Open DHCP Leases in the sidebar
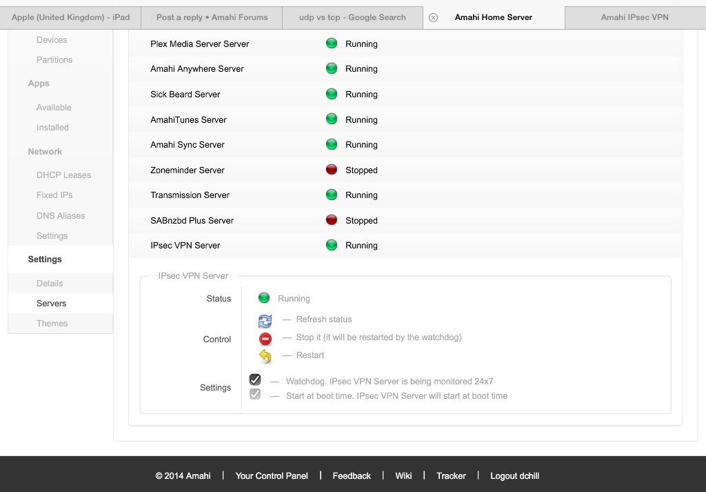The width and height of the screenshot is (706, 492). pos(64,175)
